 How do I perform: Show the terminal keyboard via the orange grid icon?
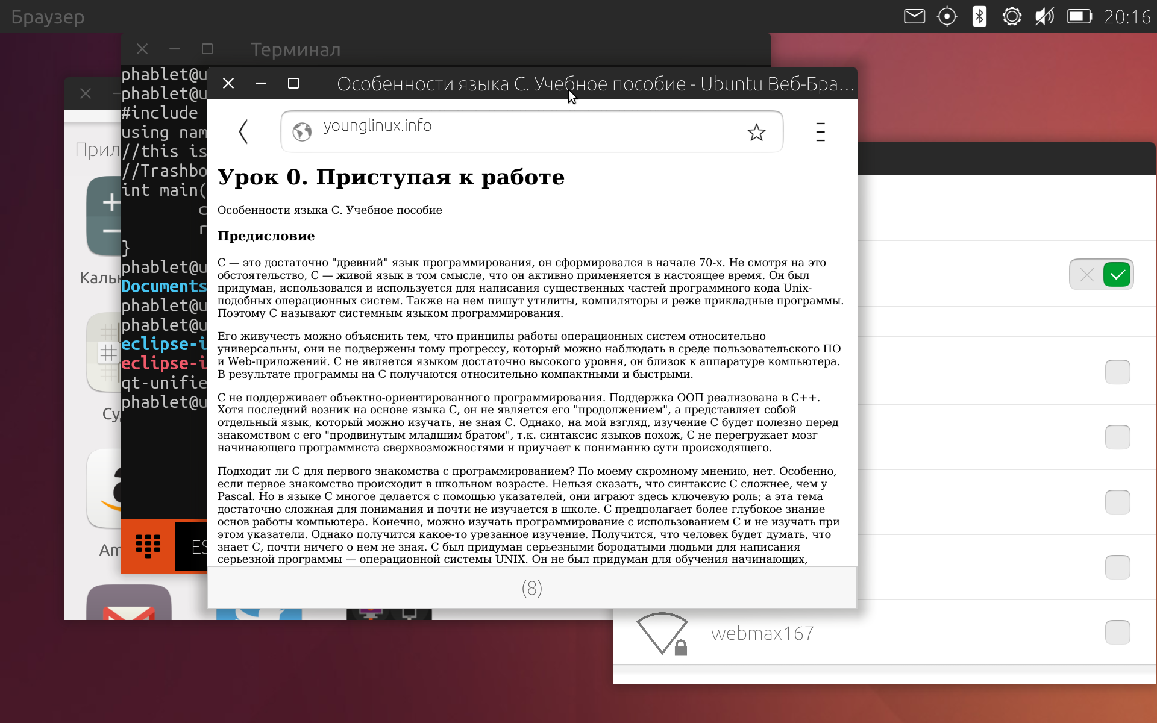click(148, 546)
